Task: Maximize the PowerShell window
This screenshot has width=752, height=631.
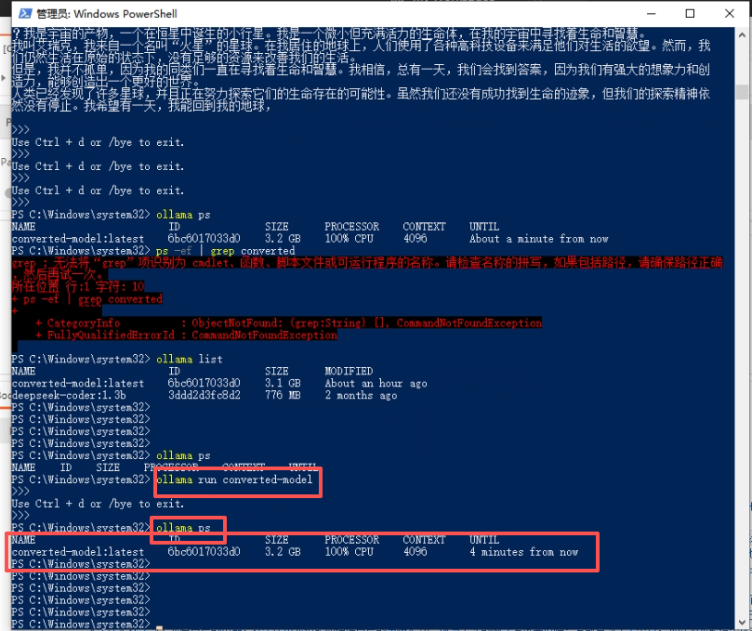Action: pyautogui.click(x=690, y=13)
